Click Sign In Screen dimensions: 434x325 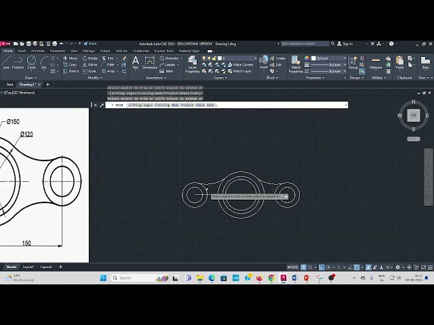(x=345, y=43)
